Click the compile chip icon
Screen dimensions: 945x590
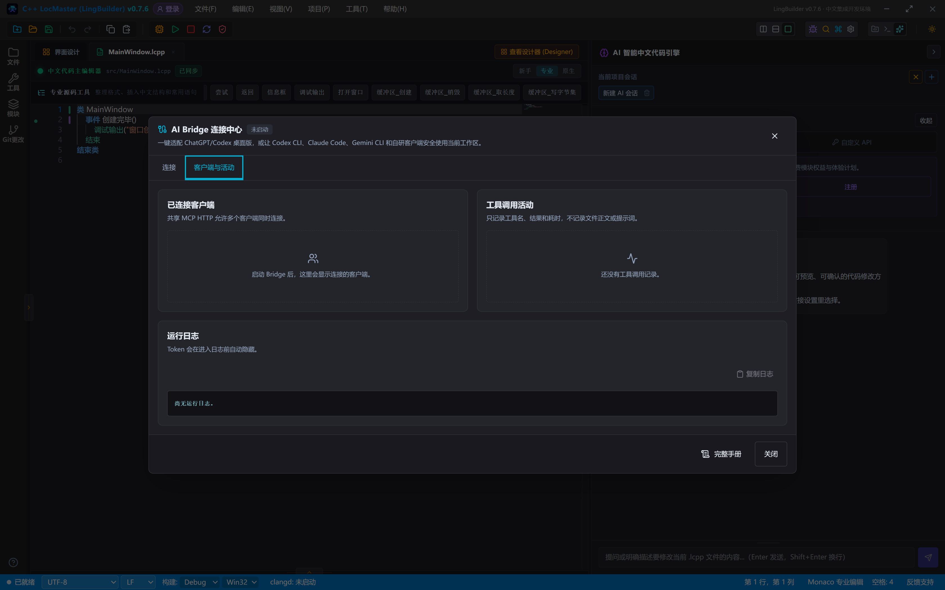click(x=159, y=29)
